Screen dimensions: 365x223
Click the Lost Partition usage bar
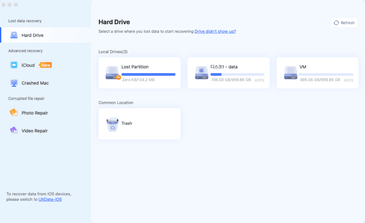pos(148,75)
